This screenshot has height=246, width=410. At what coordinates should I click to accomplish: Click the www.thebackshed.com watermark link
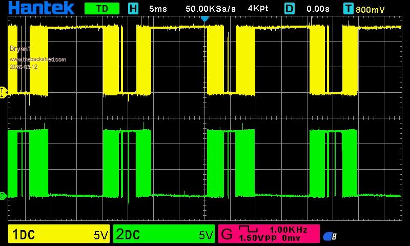point(38,59)
